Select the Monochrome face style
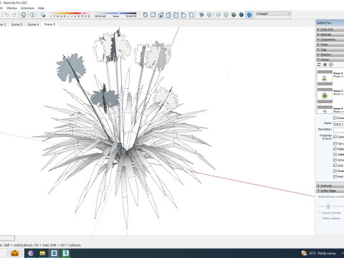 pos(249,15)
